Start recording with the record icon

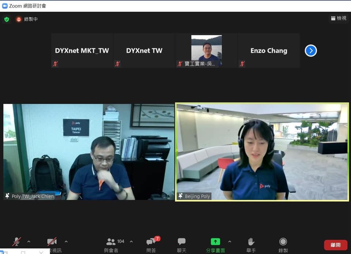pos(283,242)
